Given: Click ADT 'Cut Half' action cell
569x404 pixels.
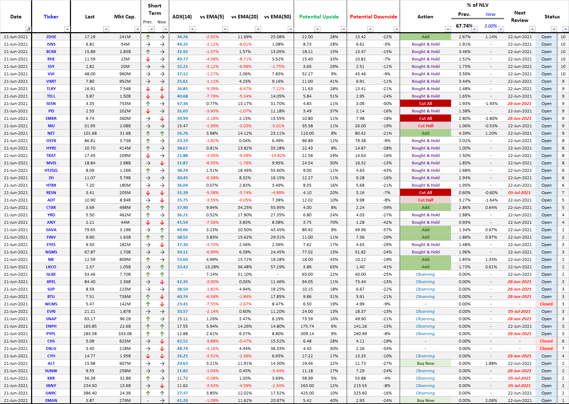Looking at the screenshot, I should (x=426, y=200).
